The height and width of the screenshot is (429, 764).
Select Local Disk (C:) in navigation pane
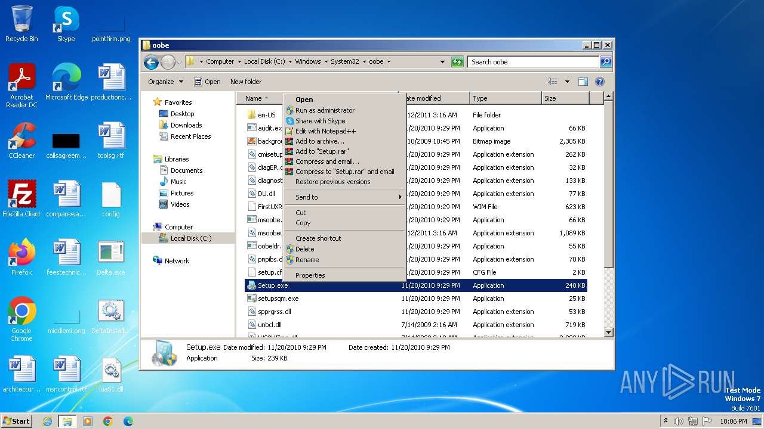pyautogui.click(x=190, y=238)
